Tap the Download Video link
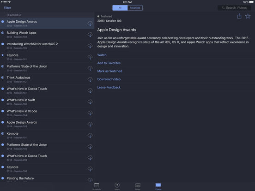The image size is (255, 191). (x=109, y=79)
